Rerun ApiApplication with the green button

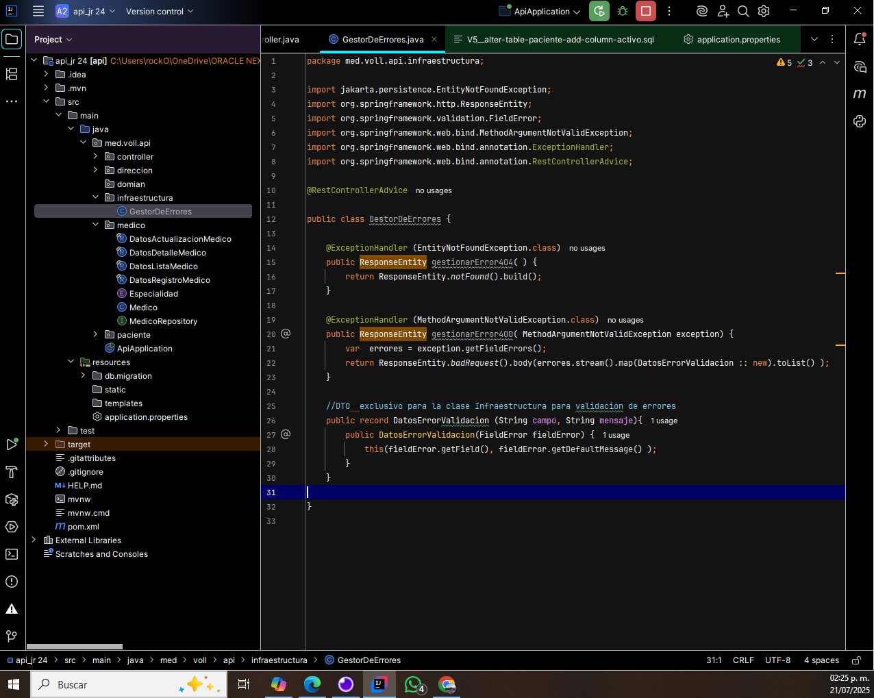pos(599,11)
